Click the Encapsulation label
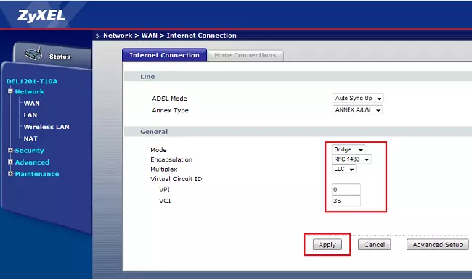This screenshot has width=472, height=279. pyautogui.click(x=171, y=159)
